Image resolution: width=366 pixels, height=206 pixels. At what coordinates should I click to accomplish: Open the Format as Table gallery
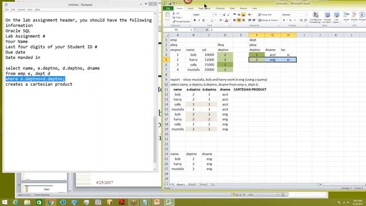click(x=327, y=18)
